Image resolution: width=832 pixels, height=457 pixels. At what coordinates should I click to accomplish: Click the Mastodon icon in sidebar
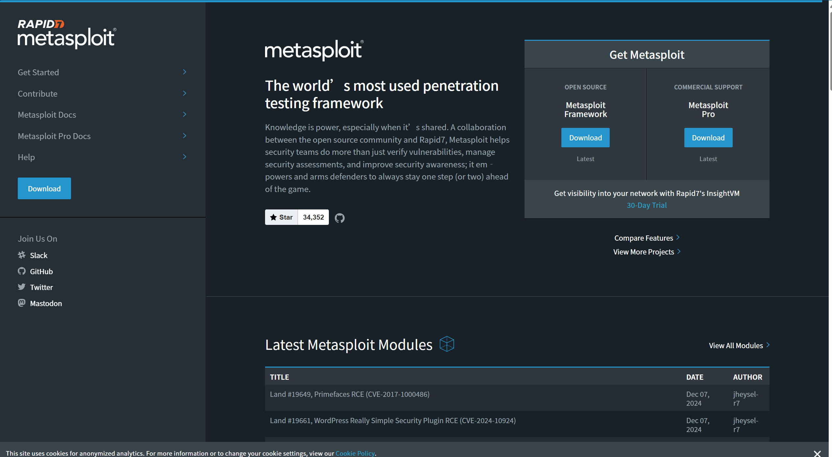pos(22,303)
